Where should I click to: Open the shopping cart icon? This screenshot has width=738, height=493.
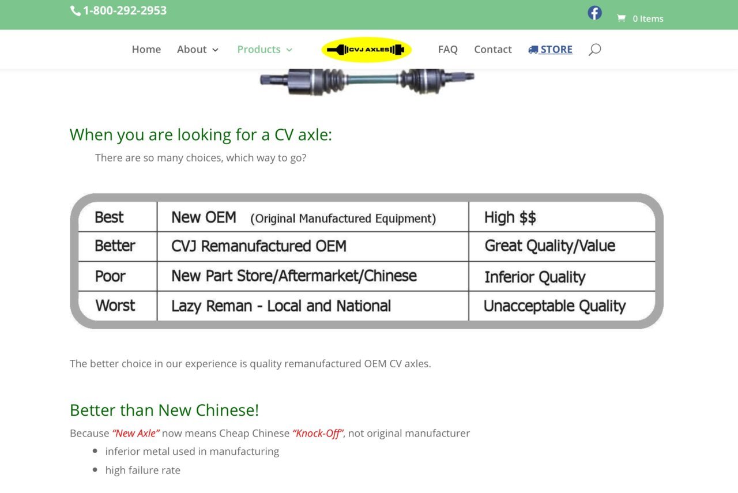tap(621, 18)
